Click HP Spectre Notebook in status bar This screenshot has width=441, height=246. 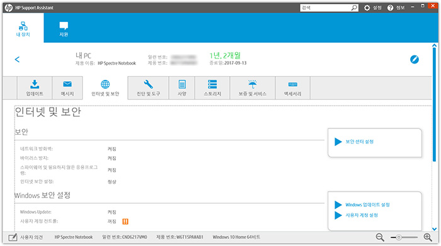point(74,237)
